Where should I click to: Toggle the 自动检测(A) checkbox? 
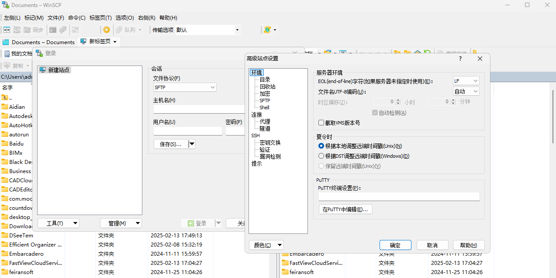click(374, 113)
